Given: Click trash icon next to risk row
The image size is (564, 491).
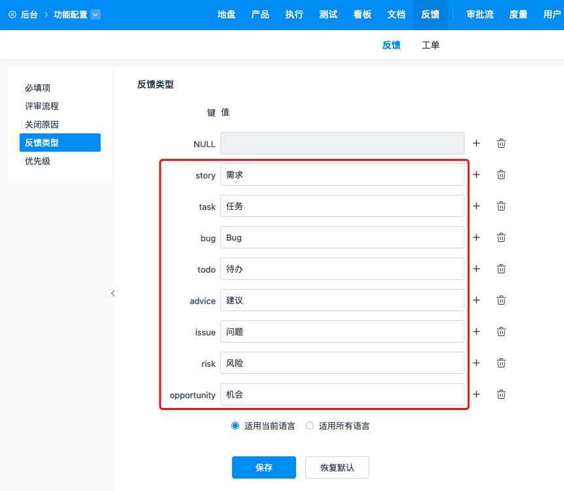Looking at the screenshot, I should tap(501, 363).
